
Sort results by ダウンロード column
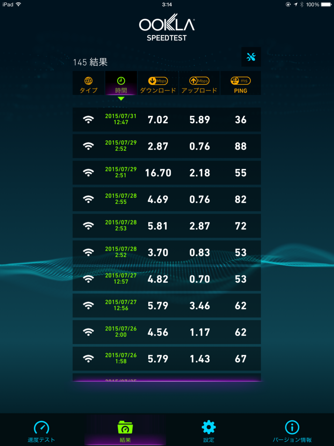[158, 83]
